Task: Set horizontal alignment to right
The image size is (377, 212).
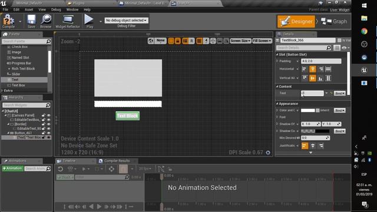Action: 320,69
